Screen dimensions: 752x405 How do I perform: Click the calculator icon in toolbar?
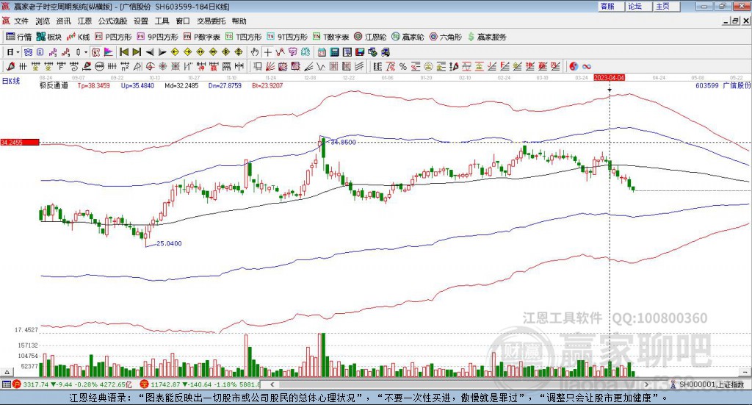coord(334,52)
